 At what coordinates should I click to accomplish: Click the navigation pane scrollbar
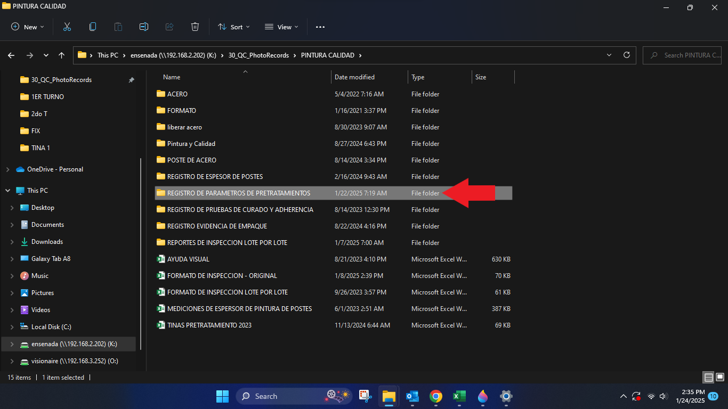(141, 254)
